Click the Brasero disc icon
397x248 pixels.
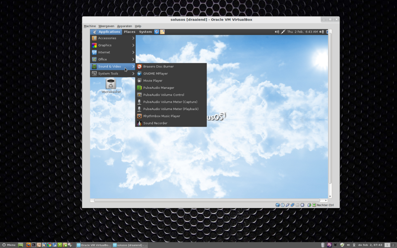coord(139,67)
